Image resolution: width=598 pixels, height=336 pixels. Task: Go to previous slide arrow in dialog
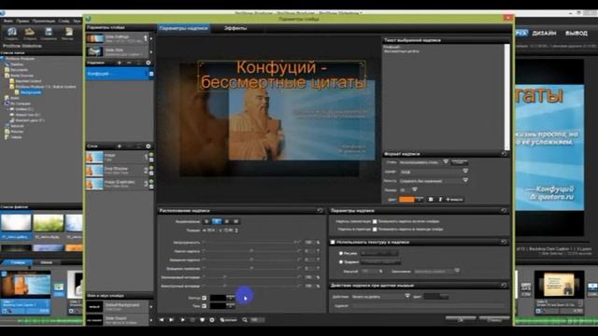pyautogui.click(x=162, y=320)
